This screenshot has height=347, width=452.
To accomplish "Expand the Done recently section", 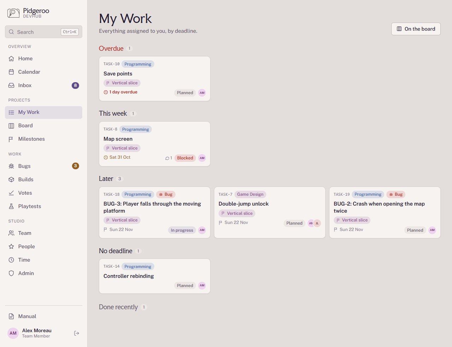I will click(x=118, y=307).
